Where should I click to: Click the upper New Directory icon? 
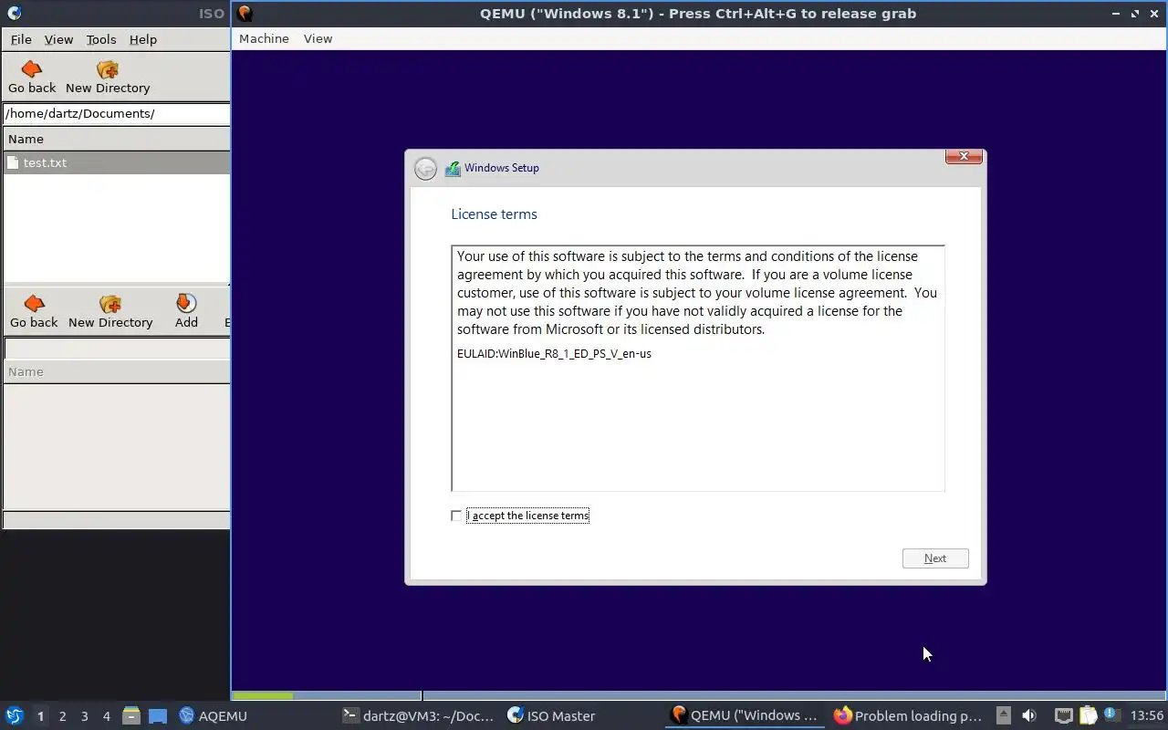(108, 69)
